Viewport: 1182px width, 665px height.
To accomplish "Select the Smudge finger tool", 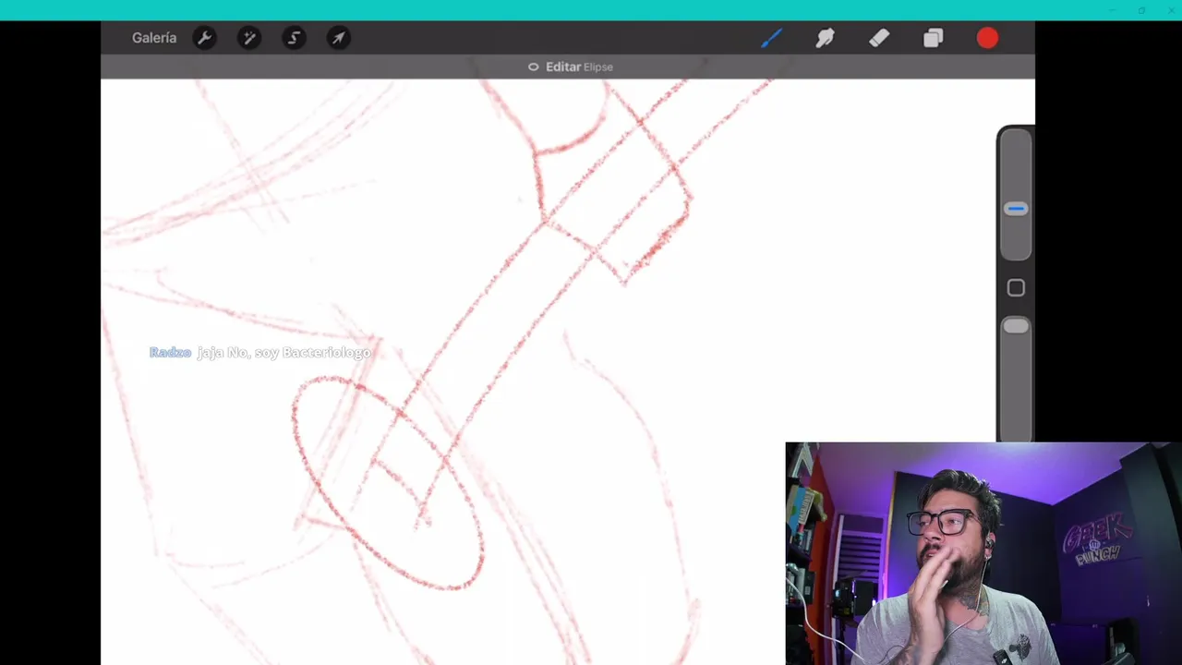I will point(825,38).
